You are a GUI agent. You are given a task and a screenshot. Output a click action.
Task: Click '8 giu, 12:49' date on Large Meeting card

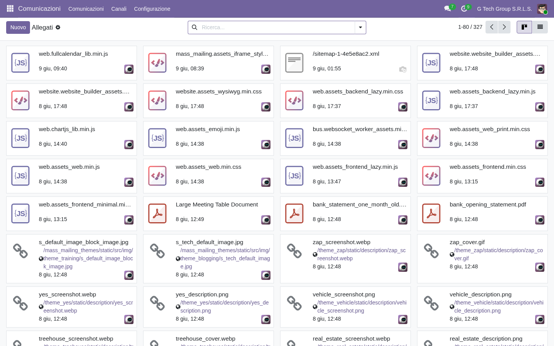point(190,219)
